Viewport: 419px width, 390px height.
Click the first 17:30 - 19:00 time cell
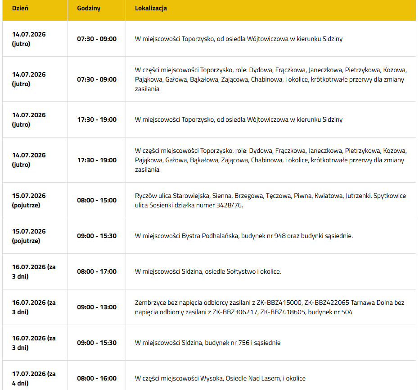tap(97, 119)
